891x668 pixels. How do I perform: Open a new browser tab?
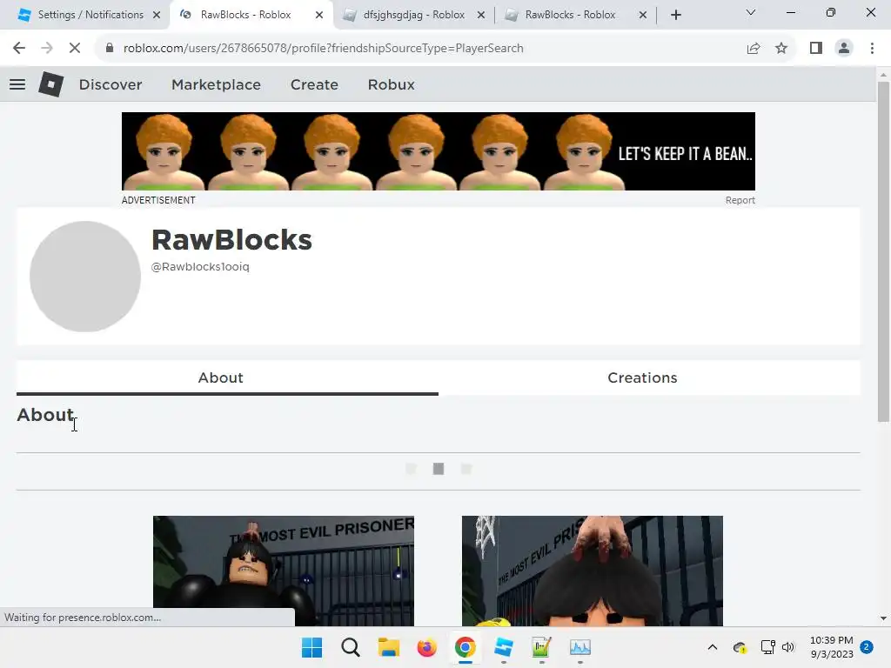click(x=675, y=15)
